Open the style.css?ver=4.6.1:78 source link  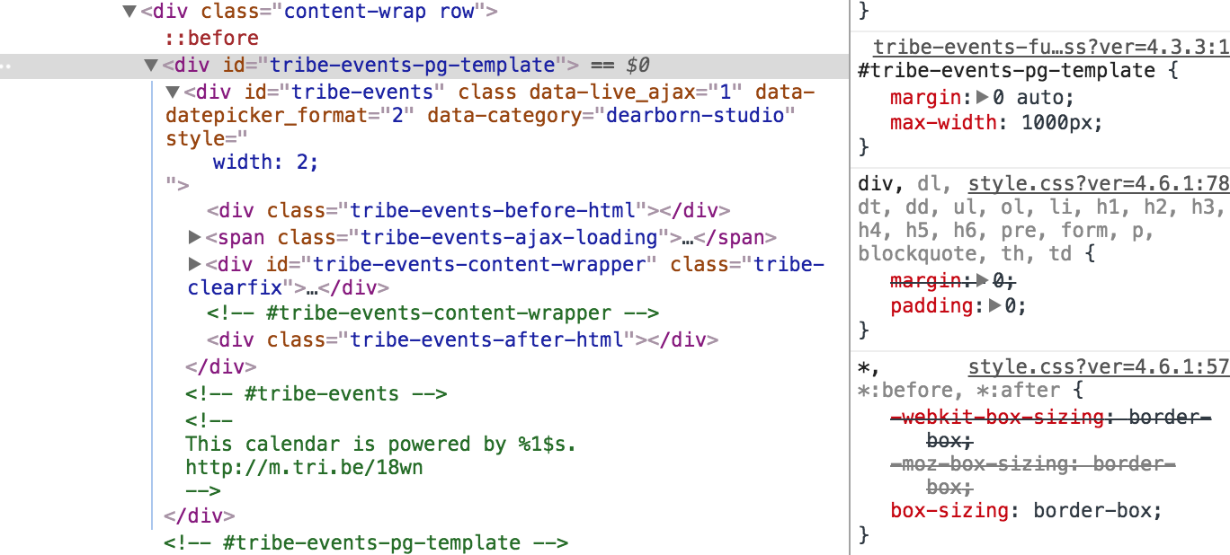click(x=1098, y=184)
